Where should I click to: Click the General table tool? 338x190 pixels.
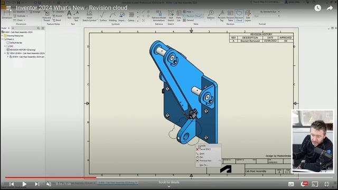[x=189, y=20]
